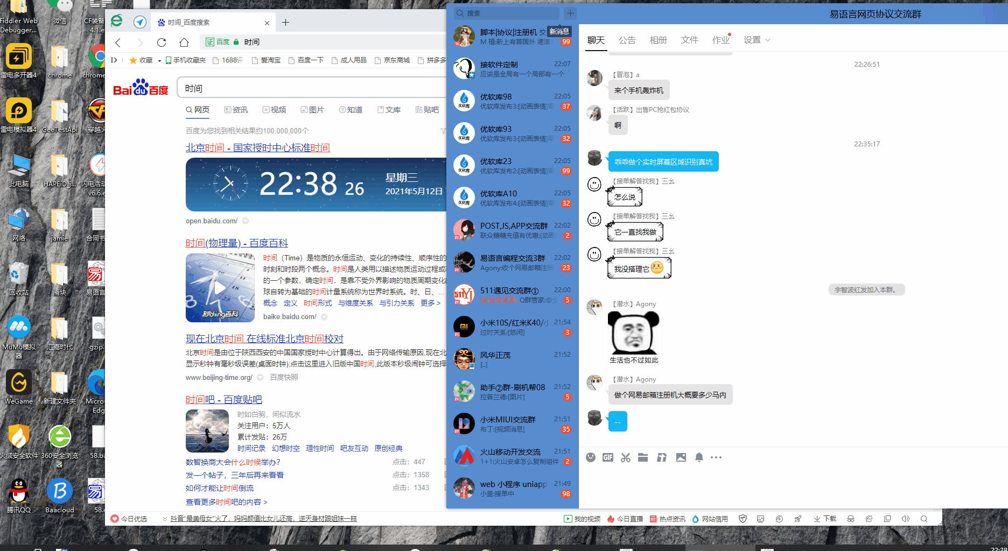
Task: Switch to 文库 search tab
Action: click(389, 110)
